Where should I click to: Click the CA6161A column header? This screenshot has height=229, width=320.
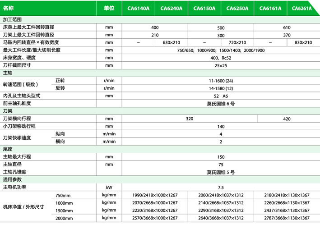(271, 8)
